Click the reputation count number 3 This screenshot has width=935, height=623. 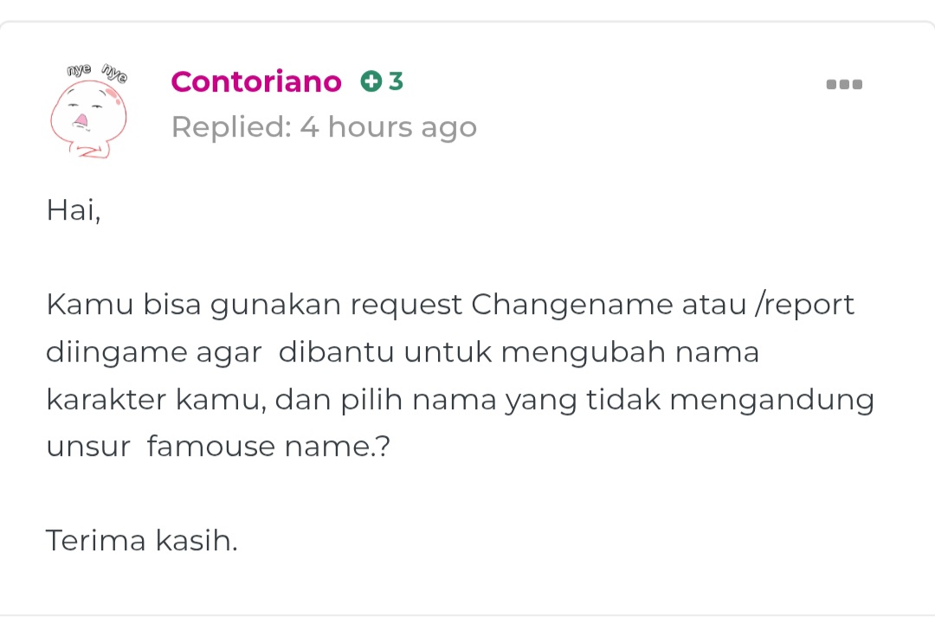tap(396, 81)
